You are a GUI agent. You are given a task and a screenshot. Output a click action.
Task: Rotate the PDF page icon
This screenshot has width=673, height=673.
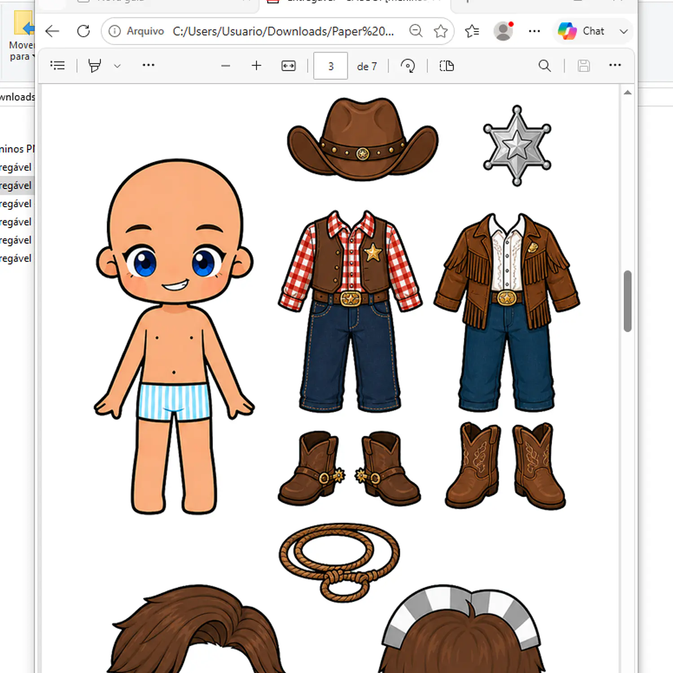point(408,66)
